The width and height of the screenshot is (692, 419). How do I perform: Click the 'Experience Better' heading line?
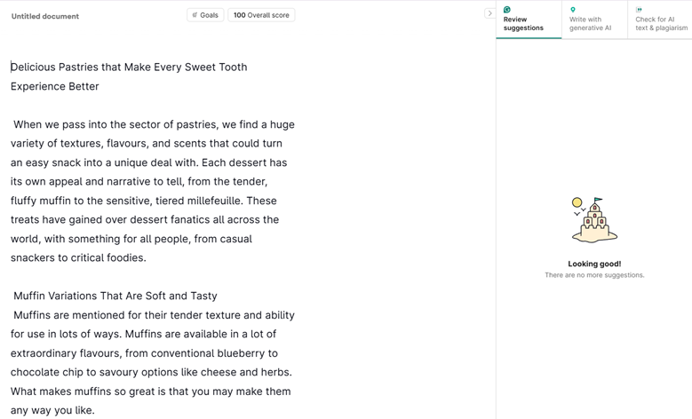(x=55, y=87)
